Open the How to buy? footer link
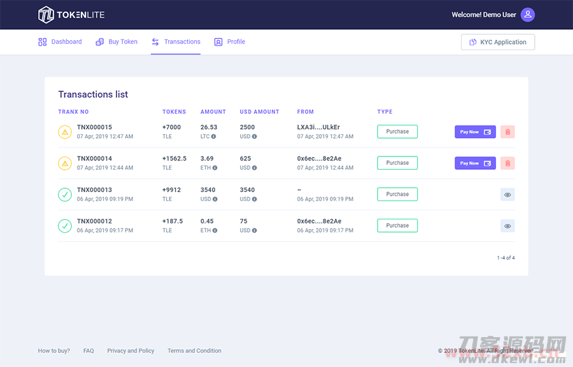The height and width of the screenshot is (367, 573). tap(54, 350)
